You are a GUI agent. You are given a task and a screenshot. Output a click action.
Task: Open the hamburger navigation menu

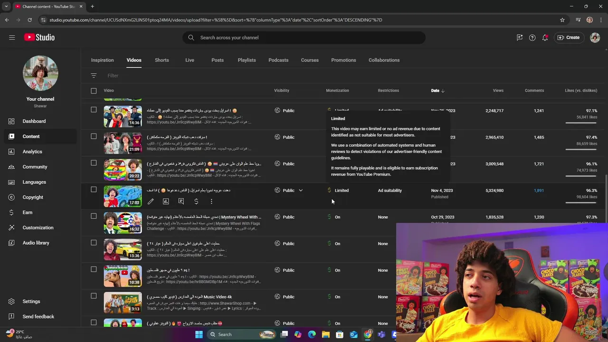tap(12, 38)
